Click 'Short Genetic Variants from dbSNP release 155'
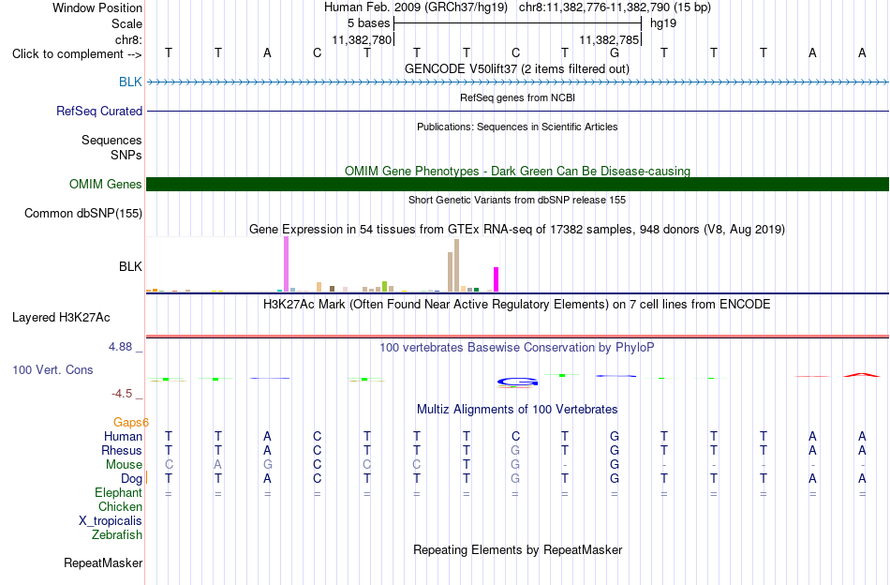The height and width of the screenshot is (585, 890). [517, 200]
